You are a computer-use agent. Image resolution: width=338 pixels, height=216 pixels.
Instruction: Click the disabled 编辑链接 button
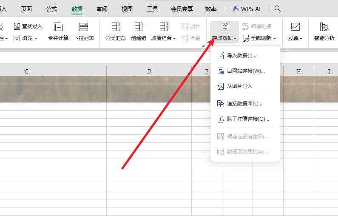(256, 26)
